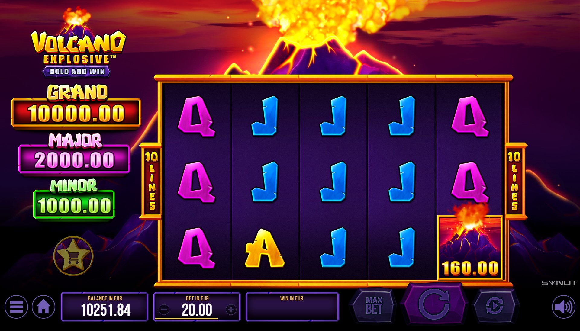Mute the game sound

pos(564,307)
